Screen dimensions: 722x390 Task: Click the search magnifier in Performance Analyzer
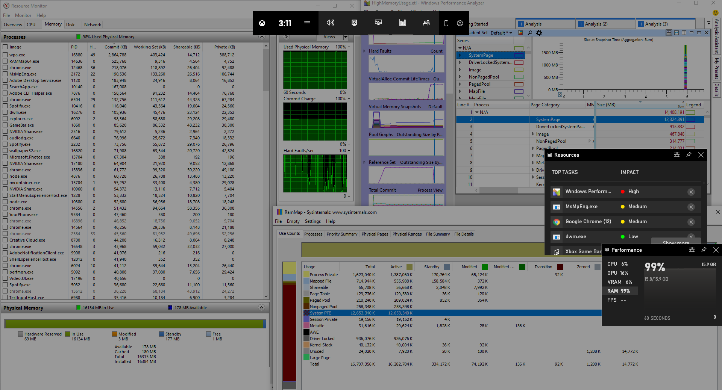point(530,33)
